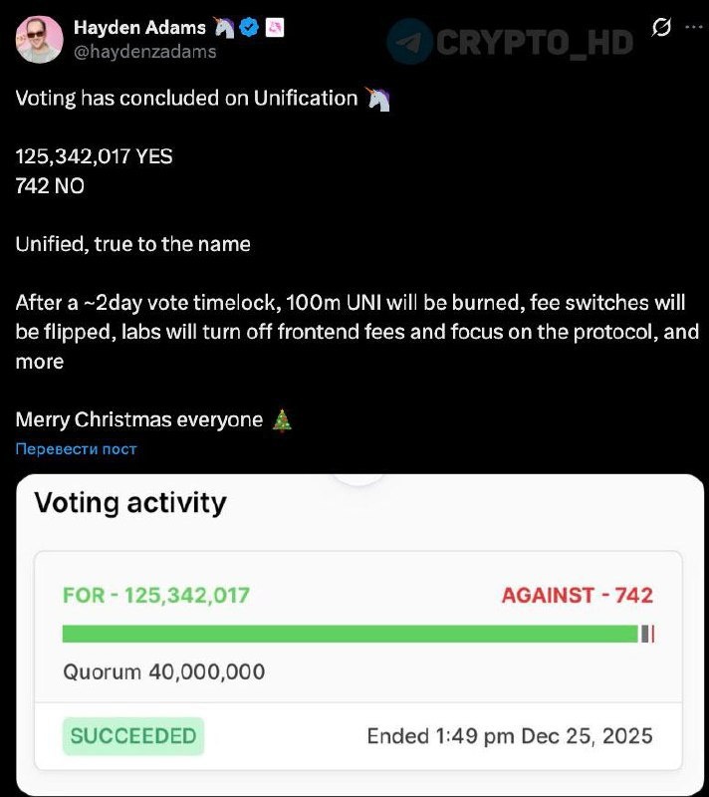Open Hayden Adams profile avatar
The height and width of the screenshot is (797, 709).
(x=40, y=40)
